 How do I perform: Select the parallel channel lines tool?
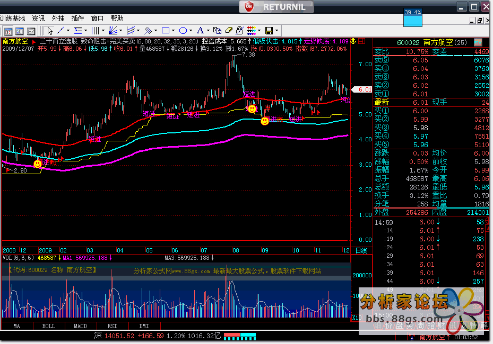click(x=131, y=30)
